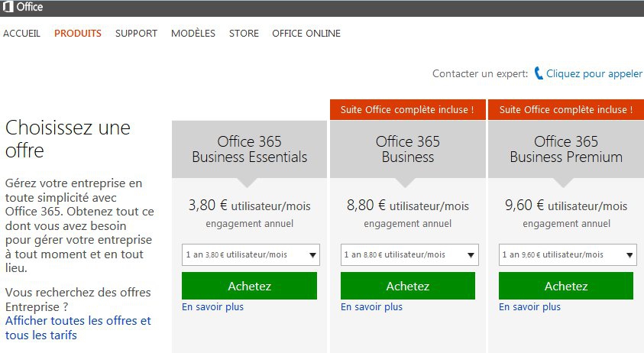Click the 'Cliquez pour appeler' link
This screenshot has width=644, height=353.
coord(594,73)
